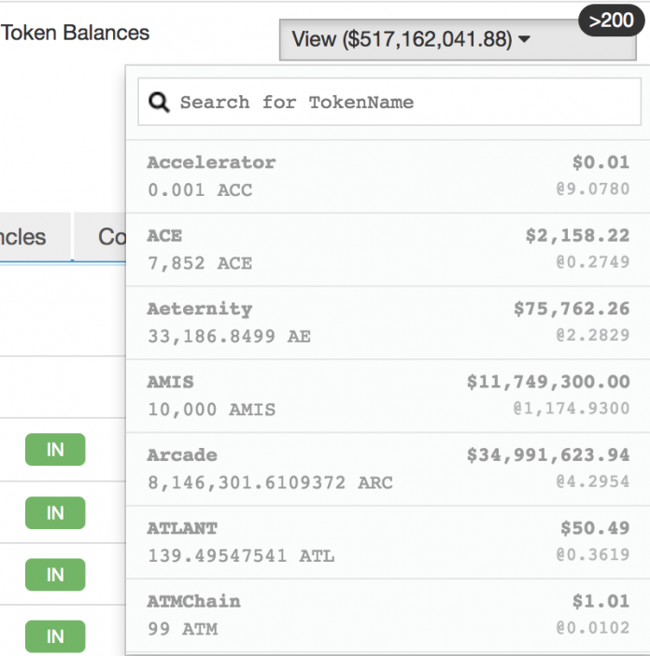The width and height of the screenshot is (650, 656).
Task: Click the 33,186.8499 AE balance text
Action: [230, 336]
